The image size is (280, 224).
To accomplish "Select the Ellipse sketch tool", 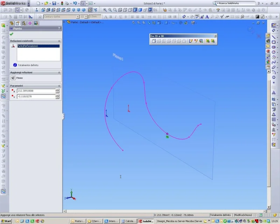I will (x=273, y=67).
